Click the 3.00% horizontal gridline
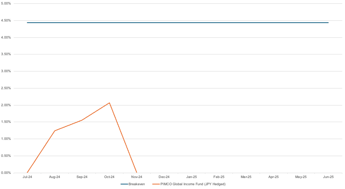 (x=178, y=71)
